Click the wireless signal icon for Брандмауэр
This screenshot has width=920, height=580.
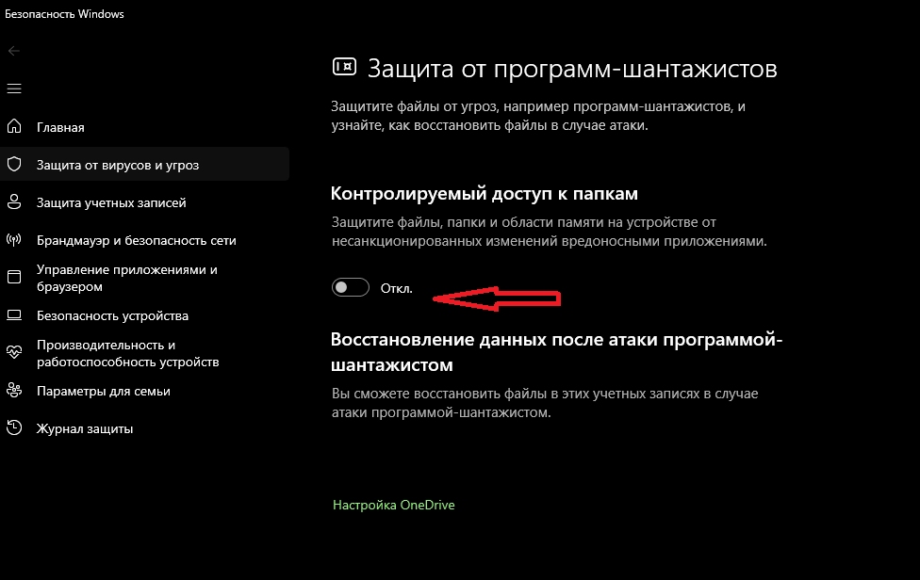click(14, 240)
